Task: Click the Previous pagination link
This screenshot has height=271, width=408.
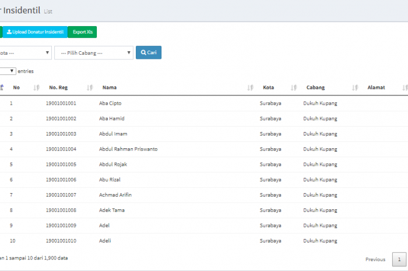Action: [x=375, y=259]
